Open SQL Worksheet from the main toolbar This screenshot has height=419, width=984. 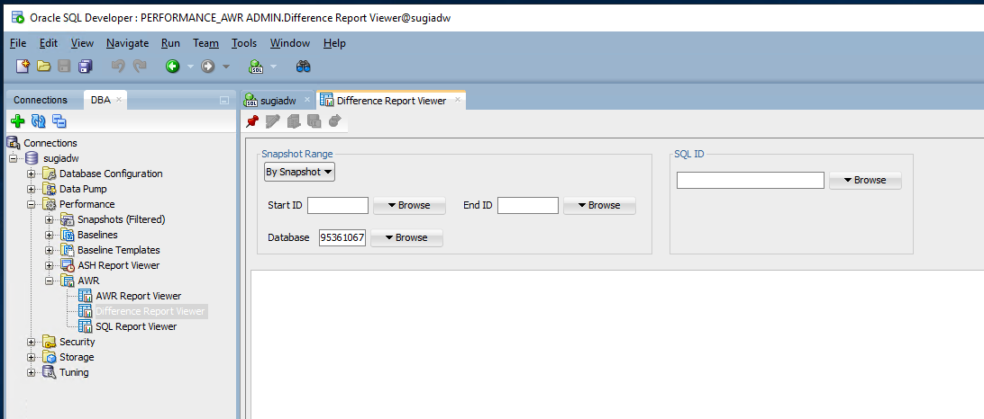[255, 67]
